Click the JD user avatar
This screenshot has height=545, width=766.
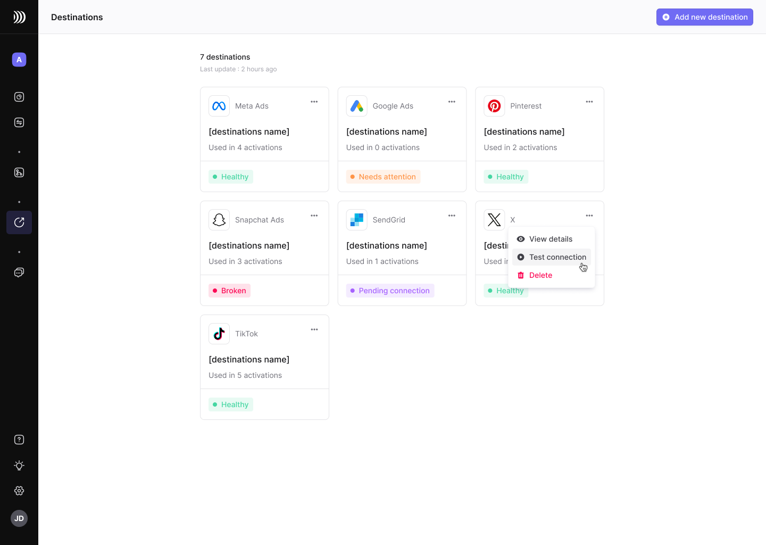19,518
